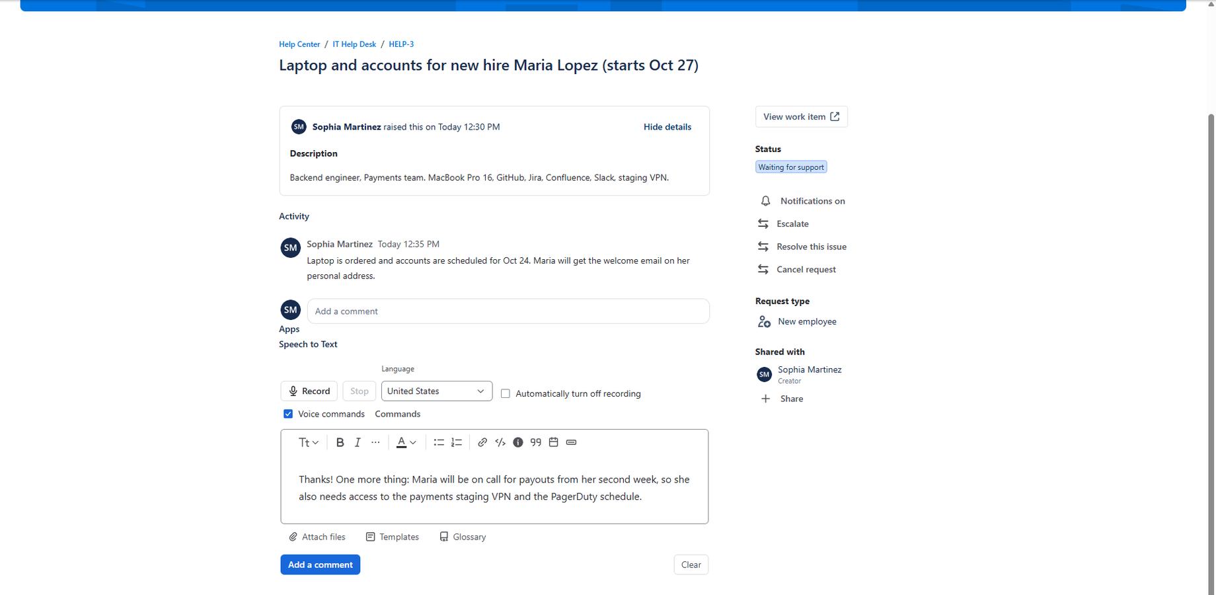Screen dimensions: 1216x595
Task: Open the HELP-3 breadcrumb link
Action: [401, 44]
